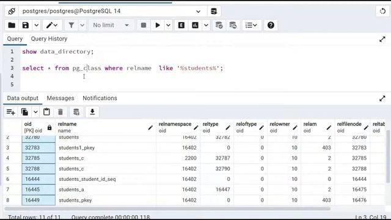Open the Notifications tab
The height and width of the screenshot is (220, 391).
[100, 98]
